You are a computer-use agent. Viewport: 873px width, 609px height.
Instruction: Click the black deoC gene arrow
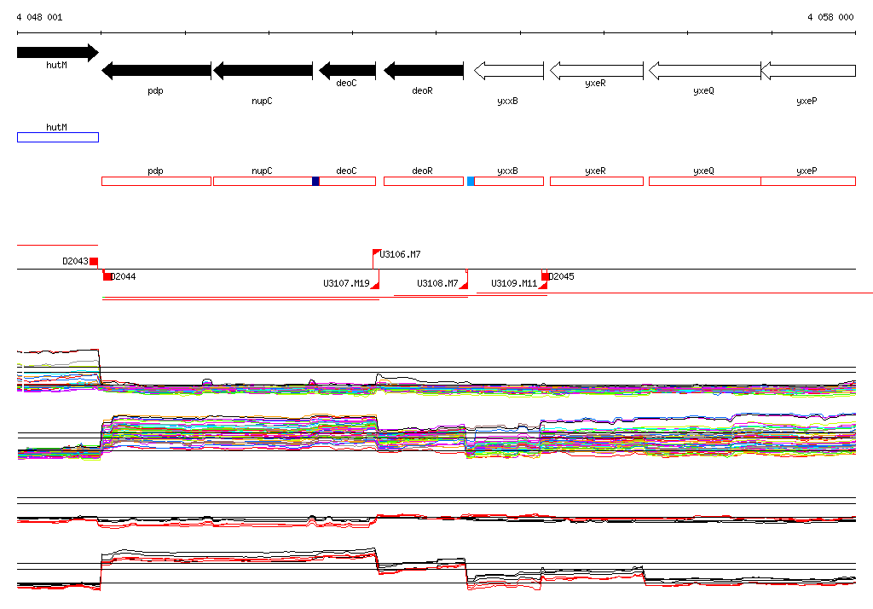pyautogui.click(x=348, y=71)
